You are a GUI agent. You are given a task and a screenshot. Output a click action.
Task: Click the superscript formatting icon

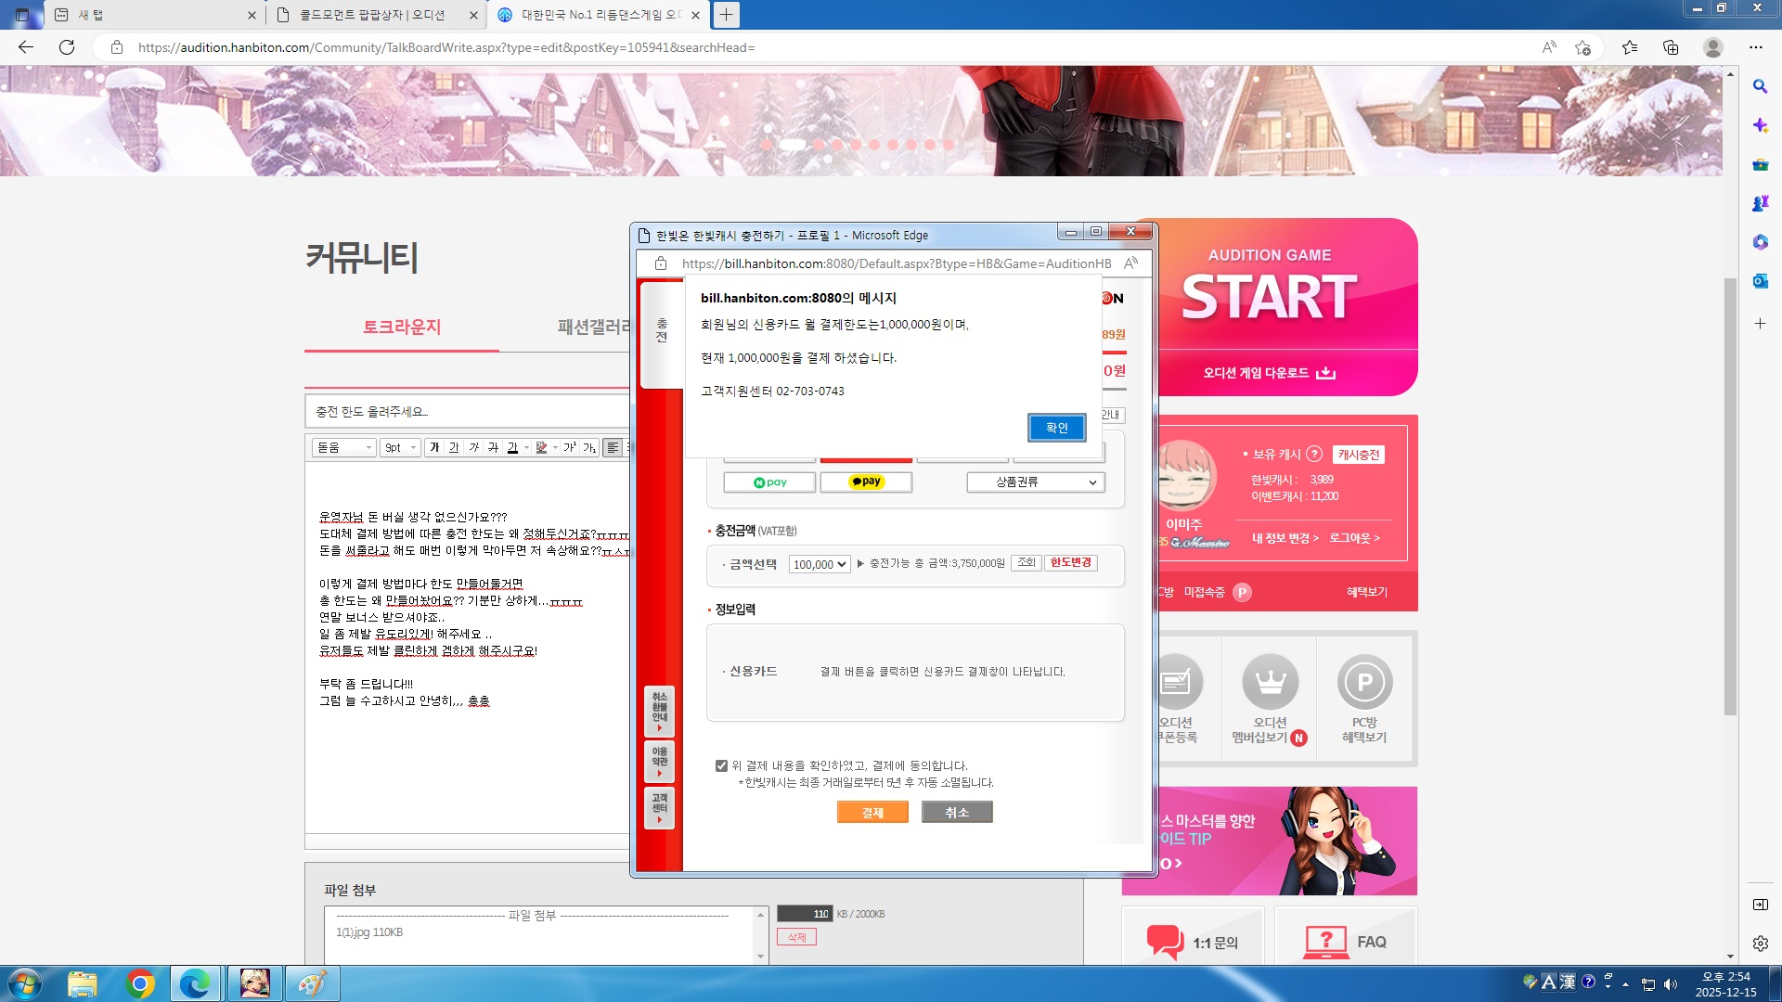coord(570,447)
